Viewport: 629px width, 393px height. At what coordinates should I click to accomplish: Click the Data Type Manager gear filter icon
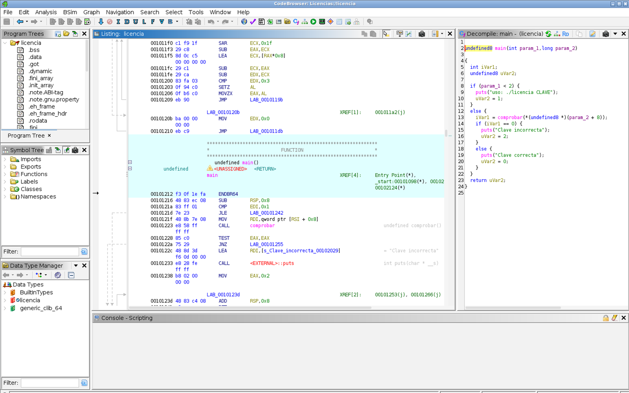[58, 275]
